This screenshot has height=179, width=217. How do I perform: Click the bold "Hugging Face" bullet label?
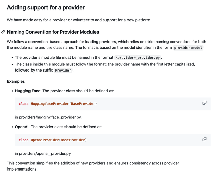point(28,91)
